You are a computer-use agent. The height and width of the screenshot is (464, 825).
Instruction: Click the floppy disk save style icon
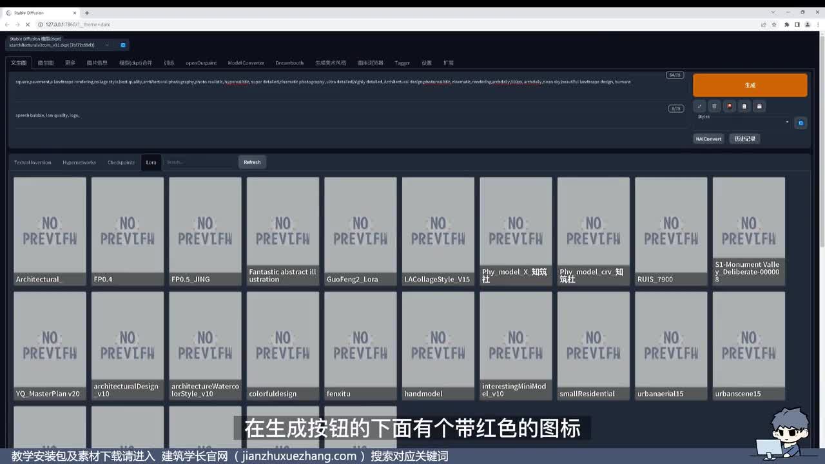pyautogui.click(x=759, y=106)
